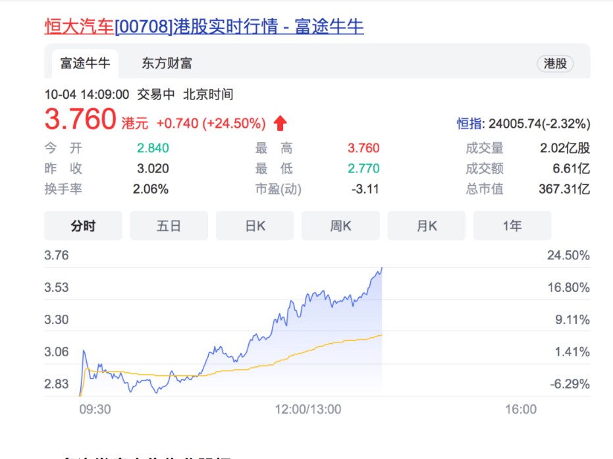
Task: Open the 恒大汽车[00708]港股实时行情 title link
Action: [204, 26]
